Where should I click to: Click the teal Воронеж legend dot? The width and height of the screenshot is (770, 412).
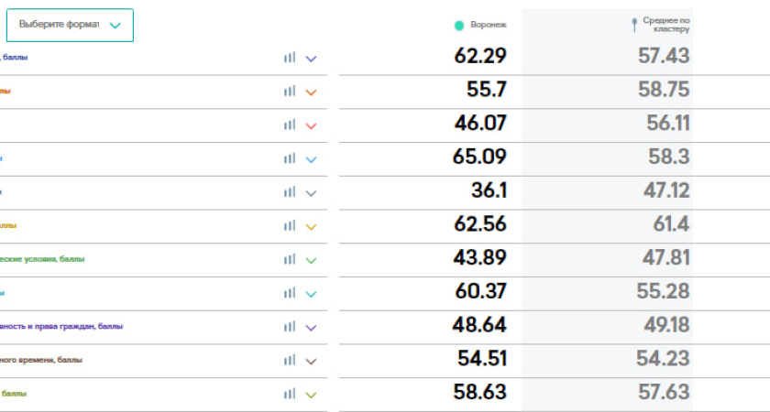(459, 26)
